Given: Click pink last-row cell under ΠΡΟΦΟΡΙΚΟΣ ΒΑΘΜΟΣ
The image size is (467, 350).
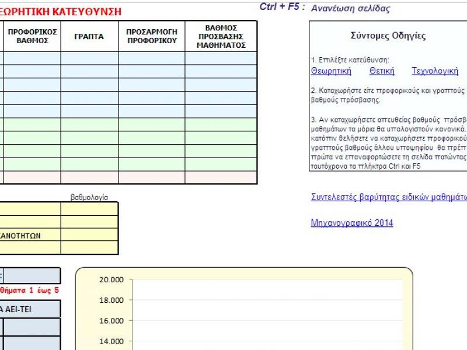Looking at the screenshot, I should (x=32, y=177).
